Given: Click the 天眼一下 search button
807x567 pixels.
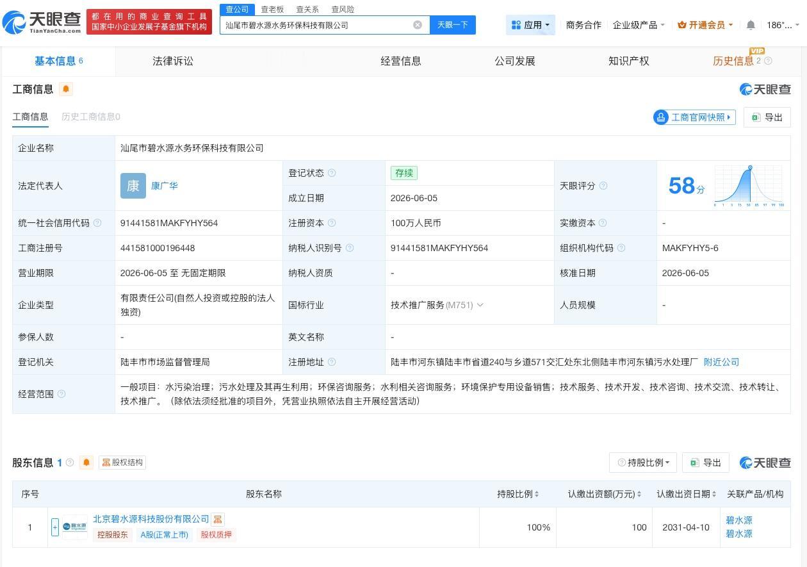Looking at the screenshot, I should pos(453,25).
